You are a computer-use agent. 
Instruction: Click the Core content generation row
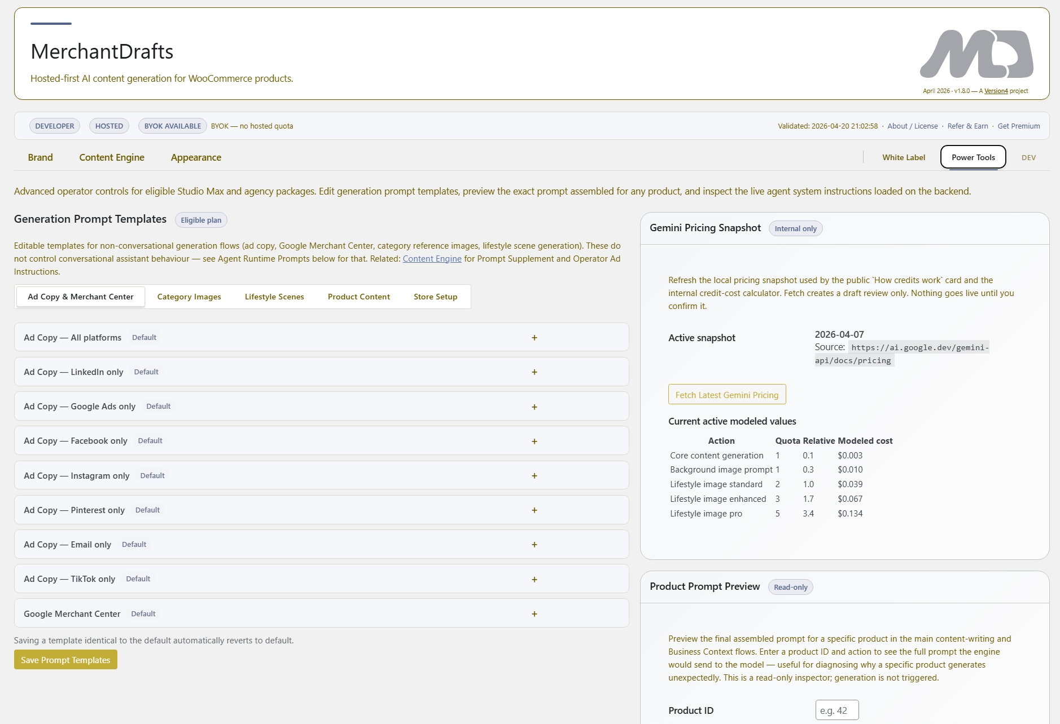[781, 455]
